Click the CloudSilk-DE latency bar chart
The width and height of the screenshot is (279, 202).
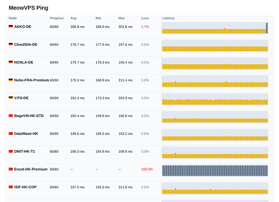(215, 46)
